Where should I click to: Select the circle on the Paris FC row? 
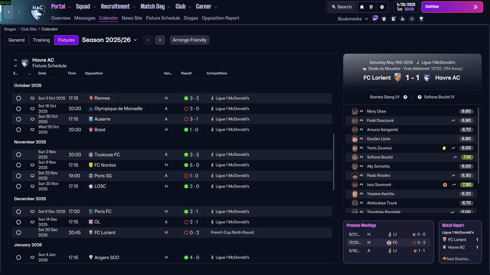click(18, 212)
